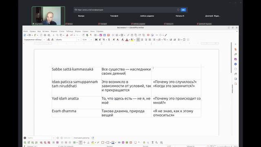Open the Таблица menu
Viewport: 261px width, 147px height.
click(70, 31)
